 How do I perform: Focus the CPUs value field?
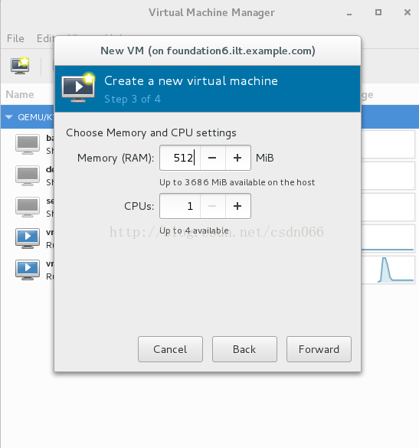(x=180, y=206)
